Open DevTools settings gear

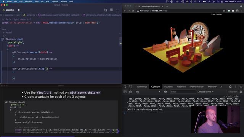[x=230, y=87]
